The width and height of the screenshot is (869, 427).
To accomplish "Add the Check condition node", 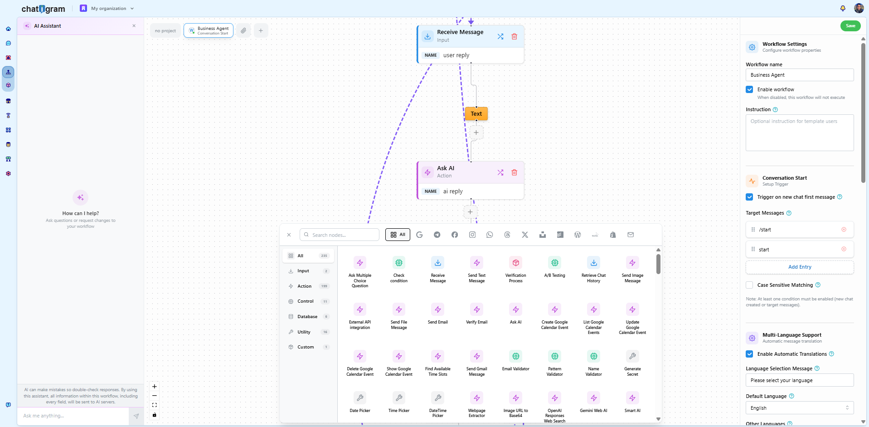I will pos(399,270).
